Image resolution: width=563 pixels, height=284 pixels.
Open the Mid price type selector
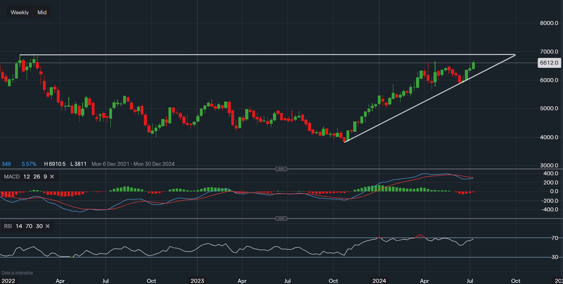click(42, 12)
